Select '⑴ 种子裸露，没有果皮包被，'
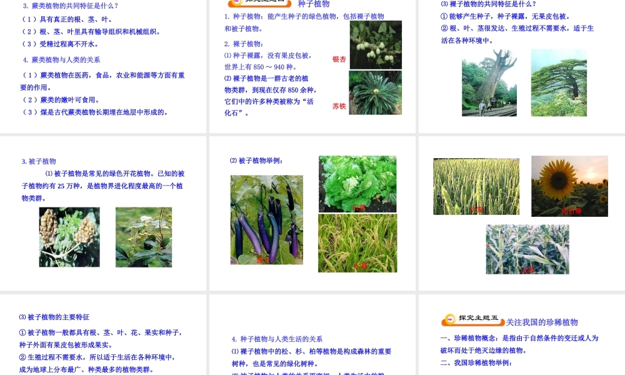625x375 pixels. tap(268, 56)
